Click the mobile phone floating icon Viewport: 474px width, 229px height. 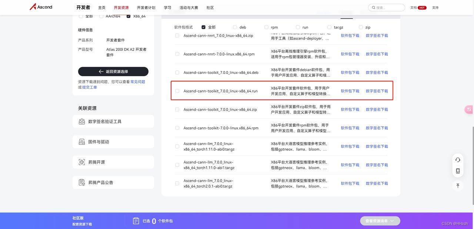(458, 171)
